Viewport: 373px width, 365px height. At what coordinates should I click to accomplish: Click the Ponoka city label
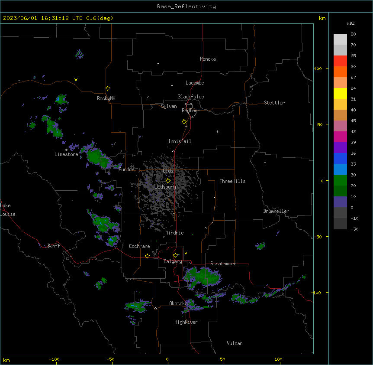pos(208,59)
